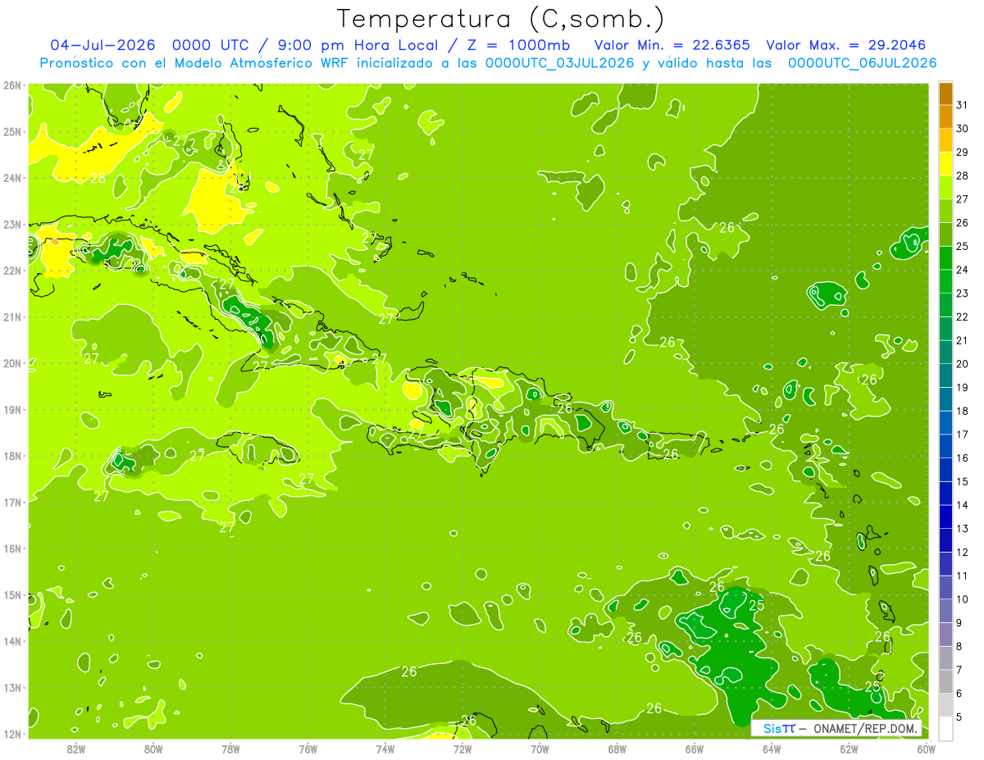Click the '25N' latitude axis label

point(11,132)
